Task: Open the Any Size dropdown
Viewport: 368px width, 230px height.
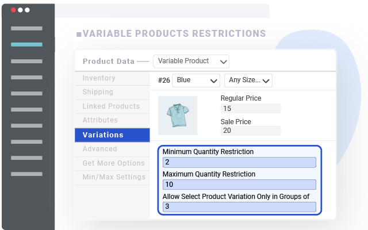Action: tap(248, 80)
